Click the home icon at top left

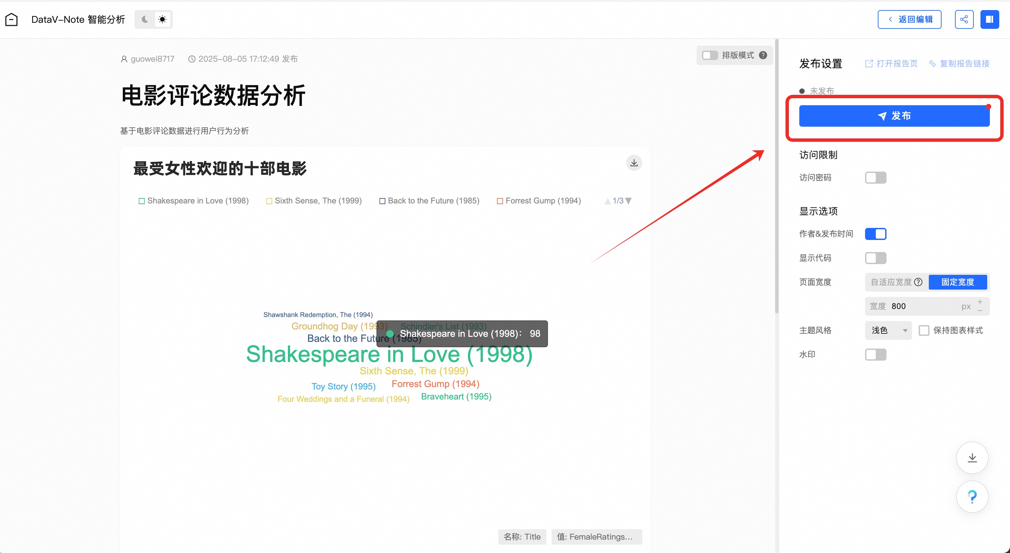pos(11,19)
